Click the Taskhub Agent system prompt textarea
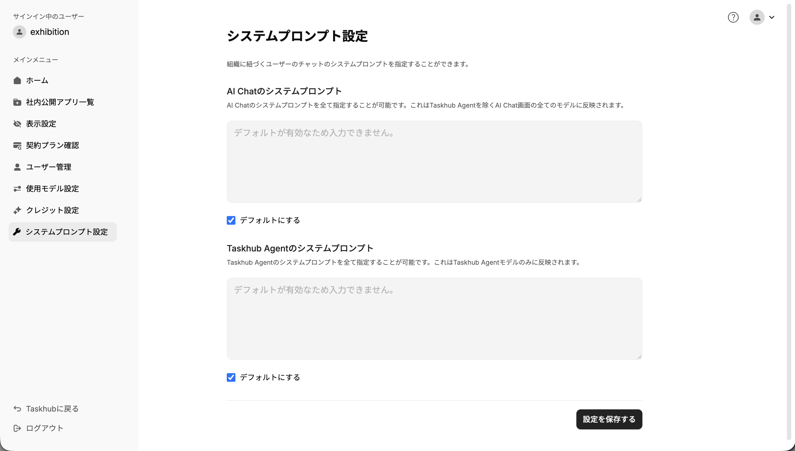This screenshot has width=795, height=451. click(434, 319)
